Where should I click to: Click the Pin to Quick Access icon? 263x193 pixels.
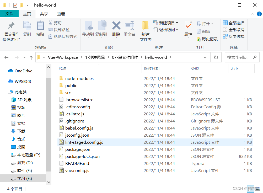tap(11, 25)
